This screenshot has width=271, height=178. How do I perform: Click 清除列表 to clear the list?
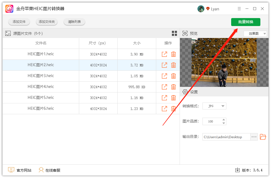click(x=74, y=22)
